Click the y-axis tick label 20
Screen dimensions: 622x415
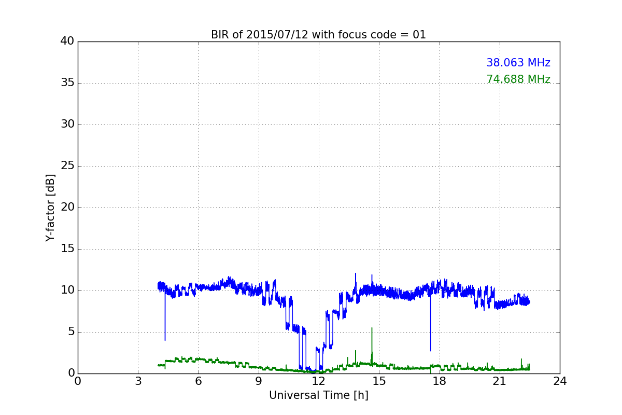pyautogui.click(x=67, y=208)
